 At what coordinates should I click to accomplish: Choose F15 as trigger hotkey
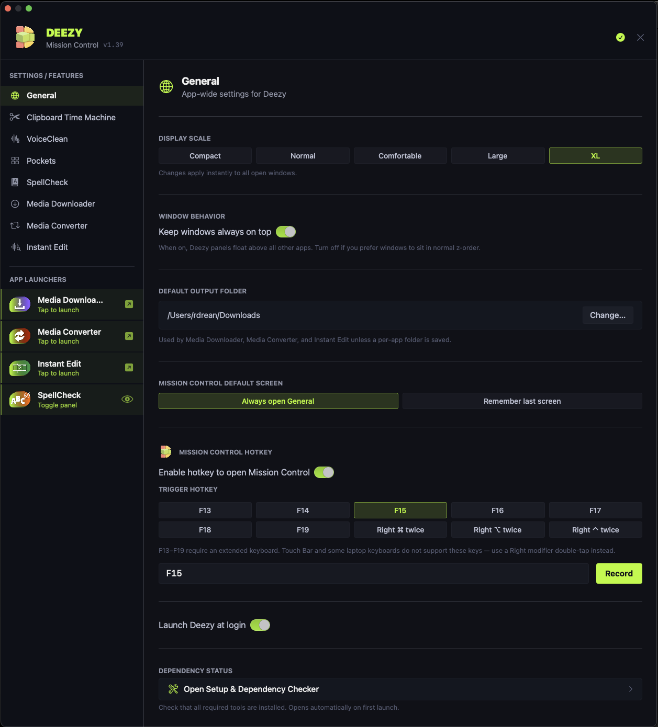400,510
